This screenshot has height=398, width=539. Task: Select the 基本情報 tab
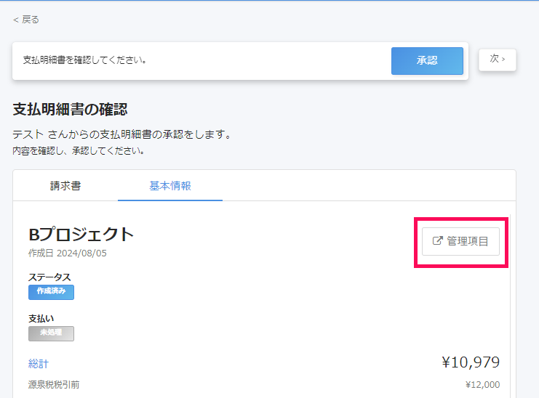(x=170, y=186)
